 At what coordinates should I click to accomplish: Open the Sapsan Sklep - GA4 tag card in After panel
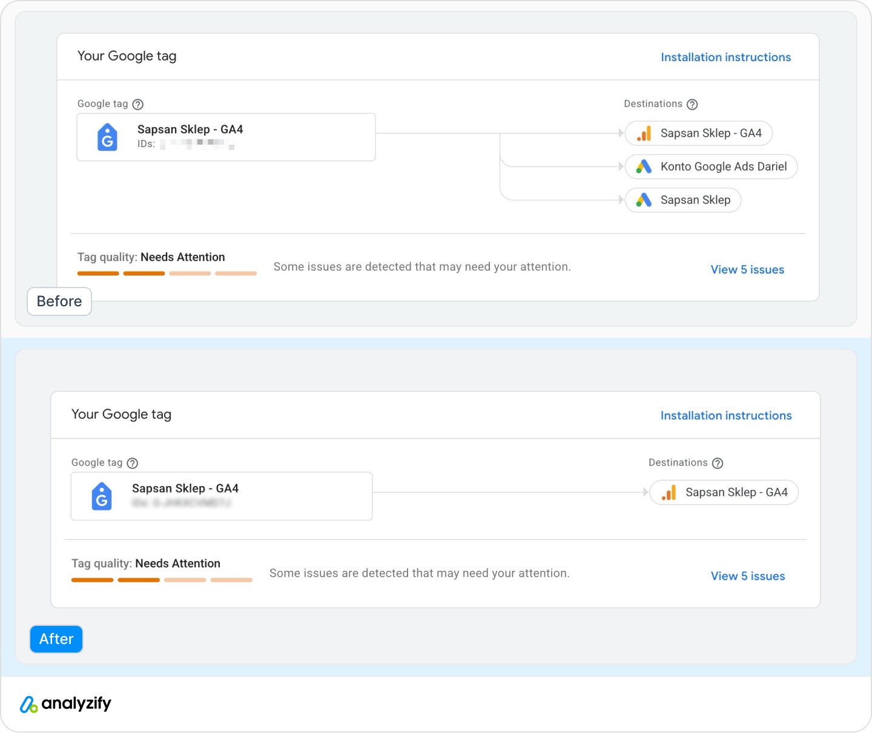click(222, 496)
